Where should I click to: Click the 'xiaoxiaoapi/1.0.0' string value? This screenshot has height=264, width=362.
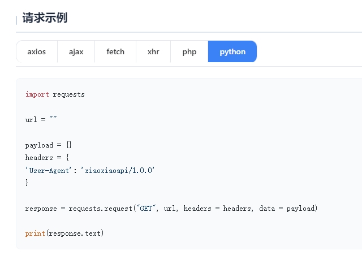click(118, 170)
